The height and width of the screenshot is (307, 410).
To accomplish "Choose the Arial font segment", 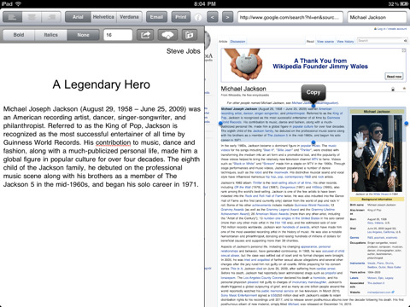I will [x=78, y=17].
